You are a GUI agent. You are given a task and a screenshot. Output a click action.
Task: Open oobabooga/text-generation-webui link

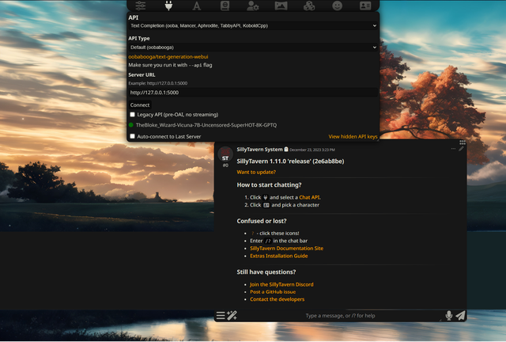(x=168, y=56)
